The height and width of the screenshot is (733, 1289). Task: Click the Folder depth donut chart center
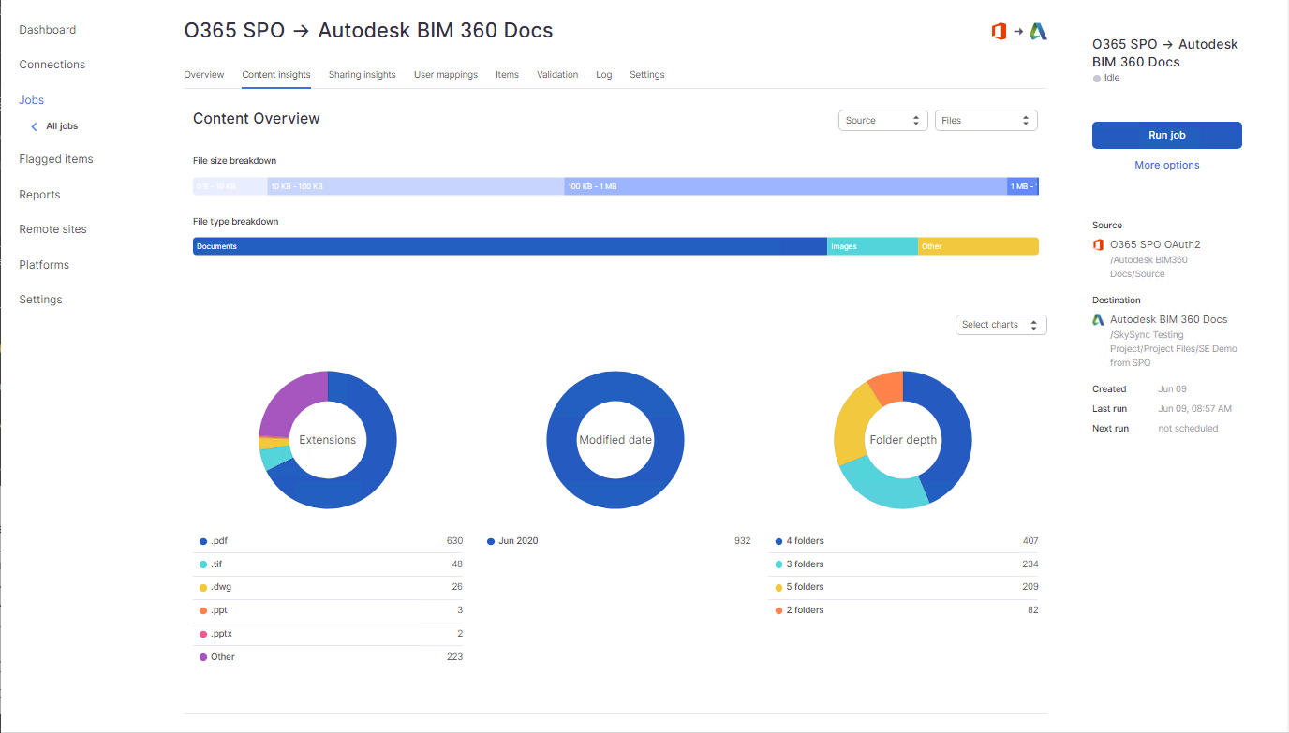(x=903, y=440)
